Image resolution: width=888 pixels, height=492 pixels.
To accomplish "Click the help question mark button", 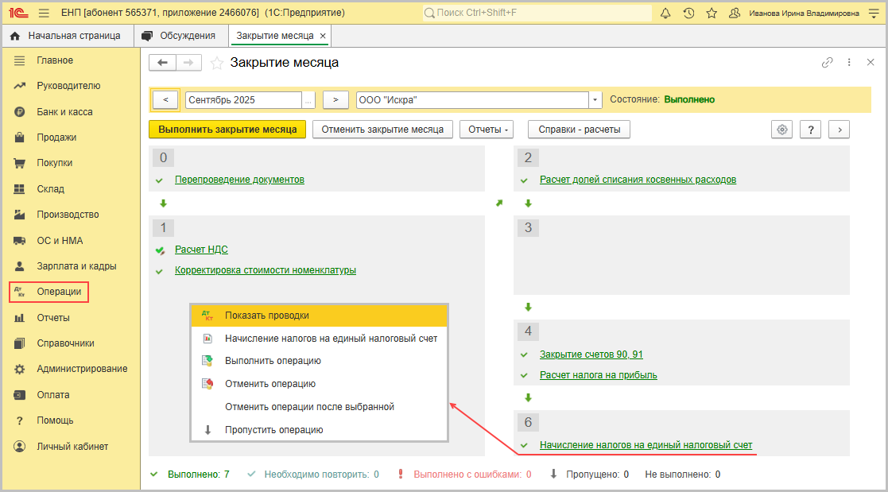I will pos(810,130).
